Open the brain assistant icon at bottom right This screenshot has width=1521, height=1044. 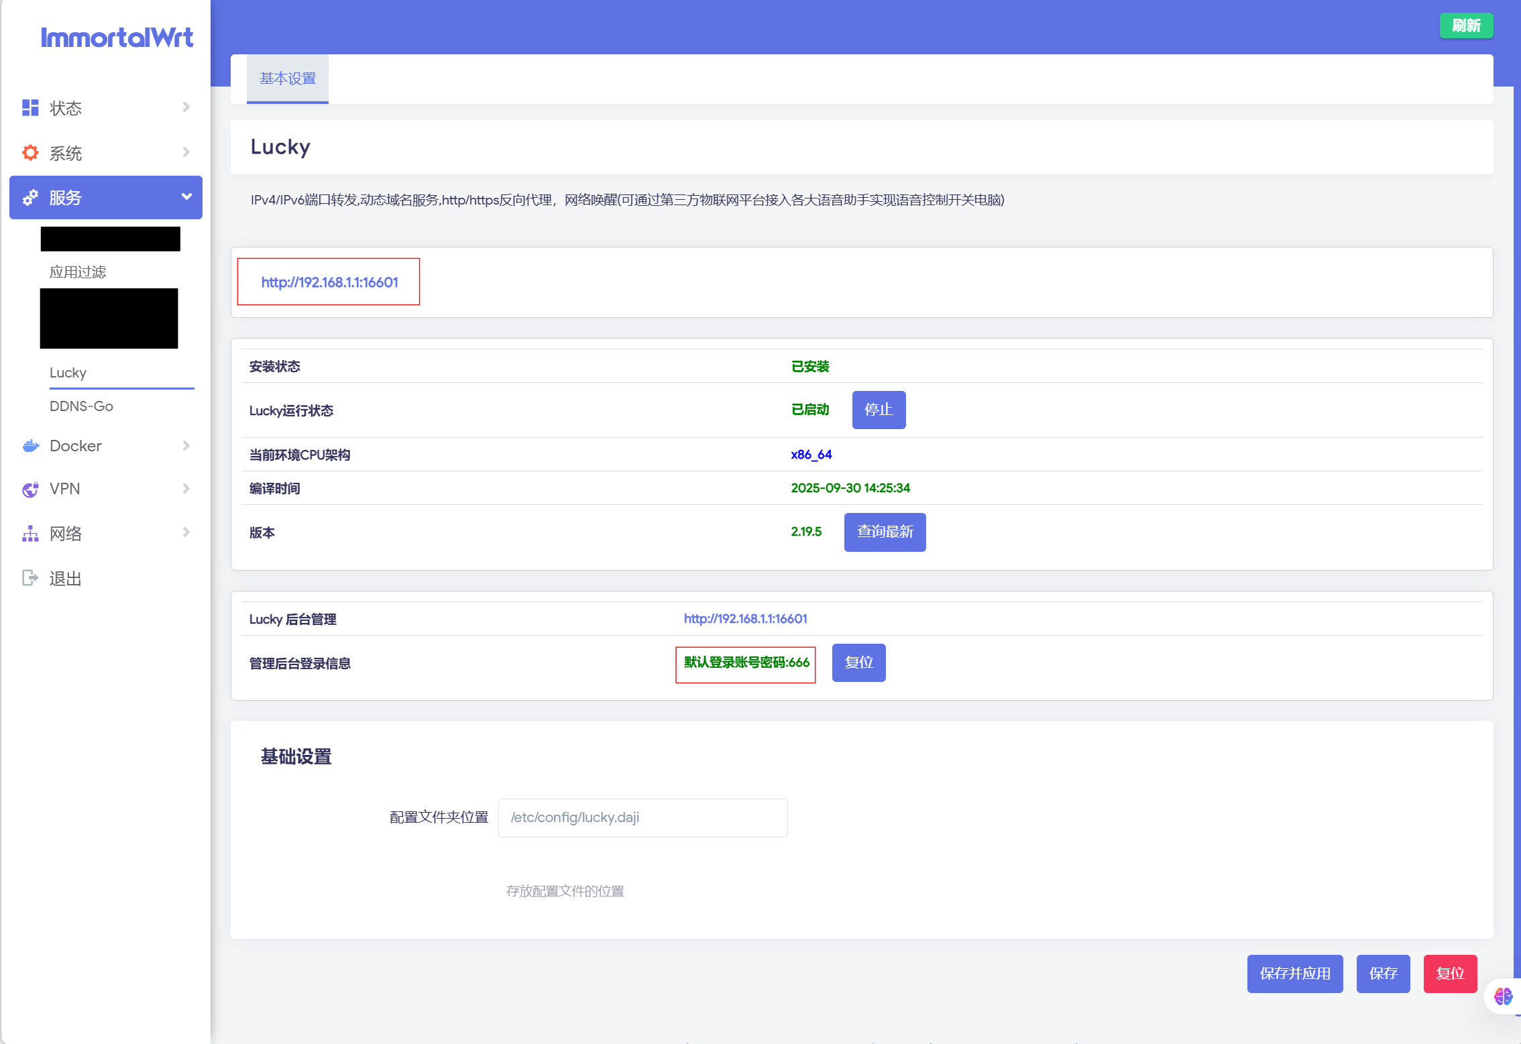click(x=1504, y=996)
